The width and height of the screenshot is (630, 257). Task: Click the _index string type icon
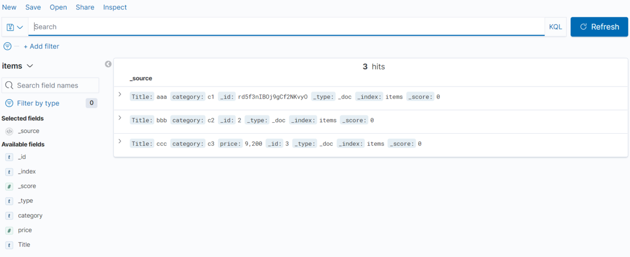click(x=9, y=172)
